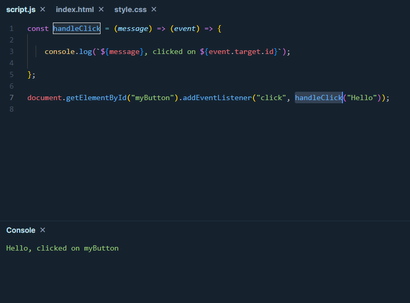
Task: Click getElementById on line 7
Action: [96, 98]
